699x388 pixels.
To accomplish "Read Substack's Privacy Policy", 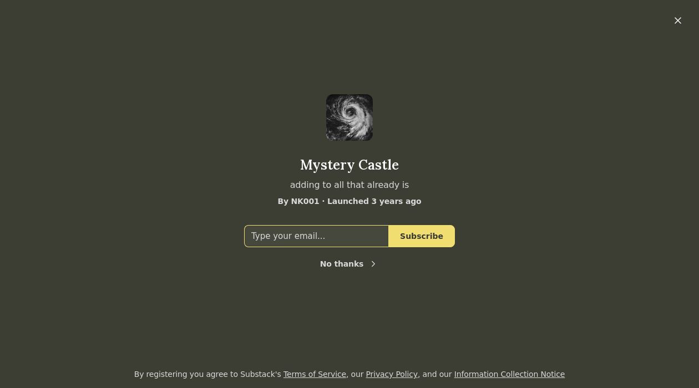I will point(392,374).
